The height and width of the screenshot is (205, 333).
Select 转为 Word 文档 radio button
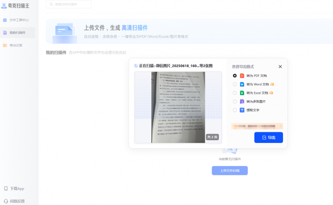click(x=235, y=84)
